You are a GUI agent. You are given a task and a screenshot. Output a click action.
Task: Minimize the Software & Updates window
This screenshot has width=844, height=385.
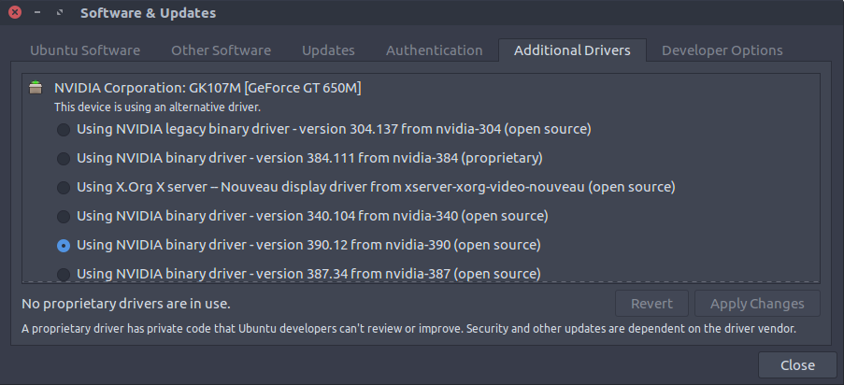pyautogui.click(x=37, y=12)
